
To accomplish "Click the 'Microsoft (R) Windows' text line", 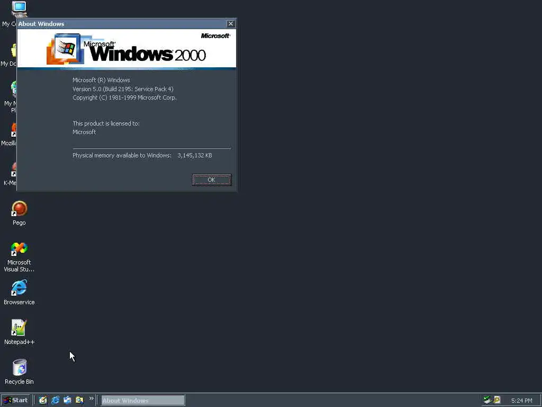I will 101,80.
